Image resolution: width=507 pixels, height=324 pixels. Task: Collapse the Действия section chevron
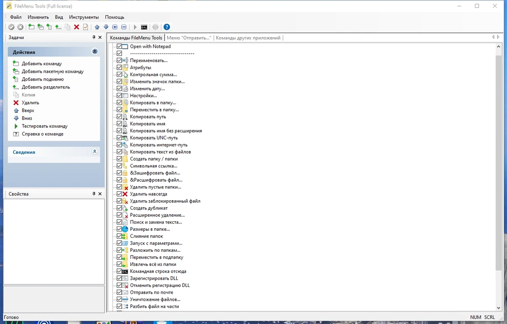click(x=95, y=52)
